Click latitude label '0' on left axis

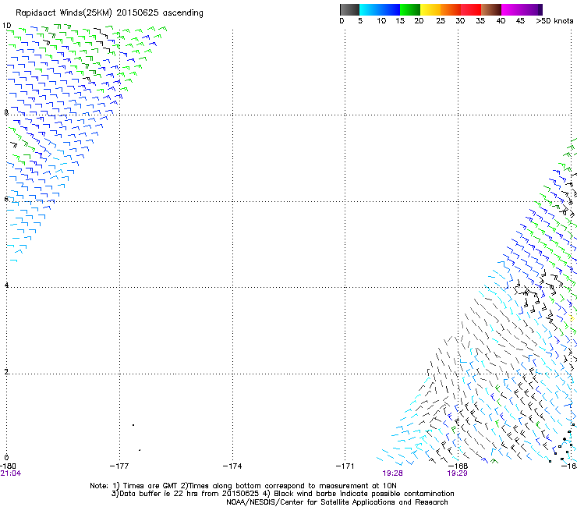click(6, 458)
